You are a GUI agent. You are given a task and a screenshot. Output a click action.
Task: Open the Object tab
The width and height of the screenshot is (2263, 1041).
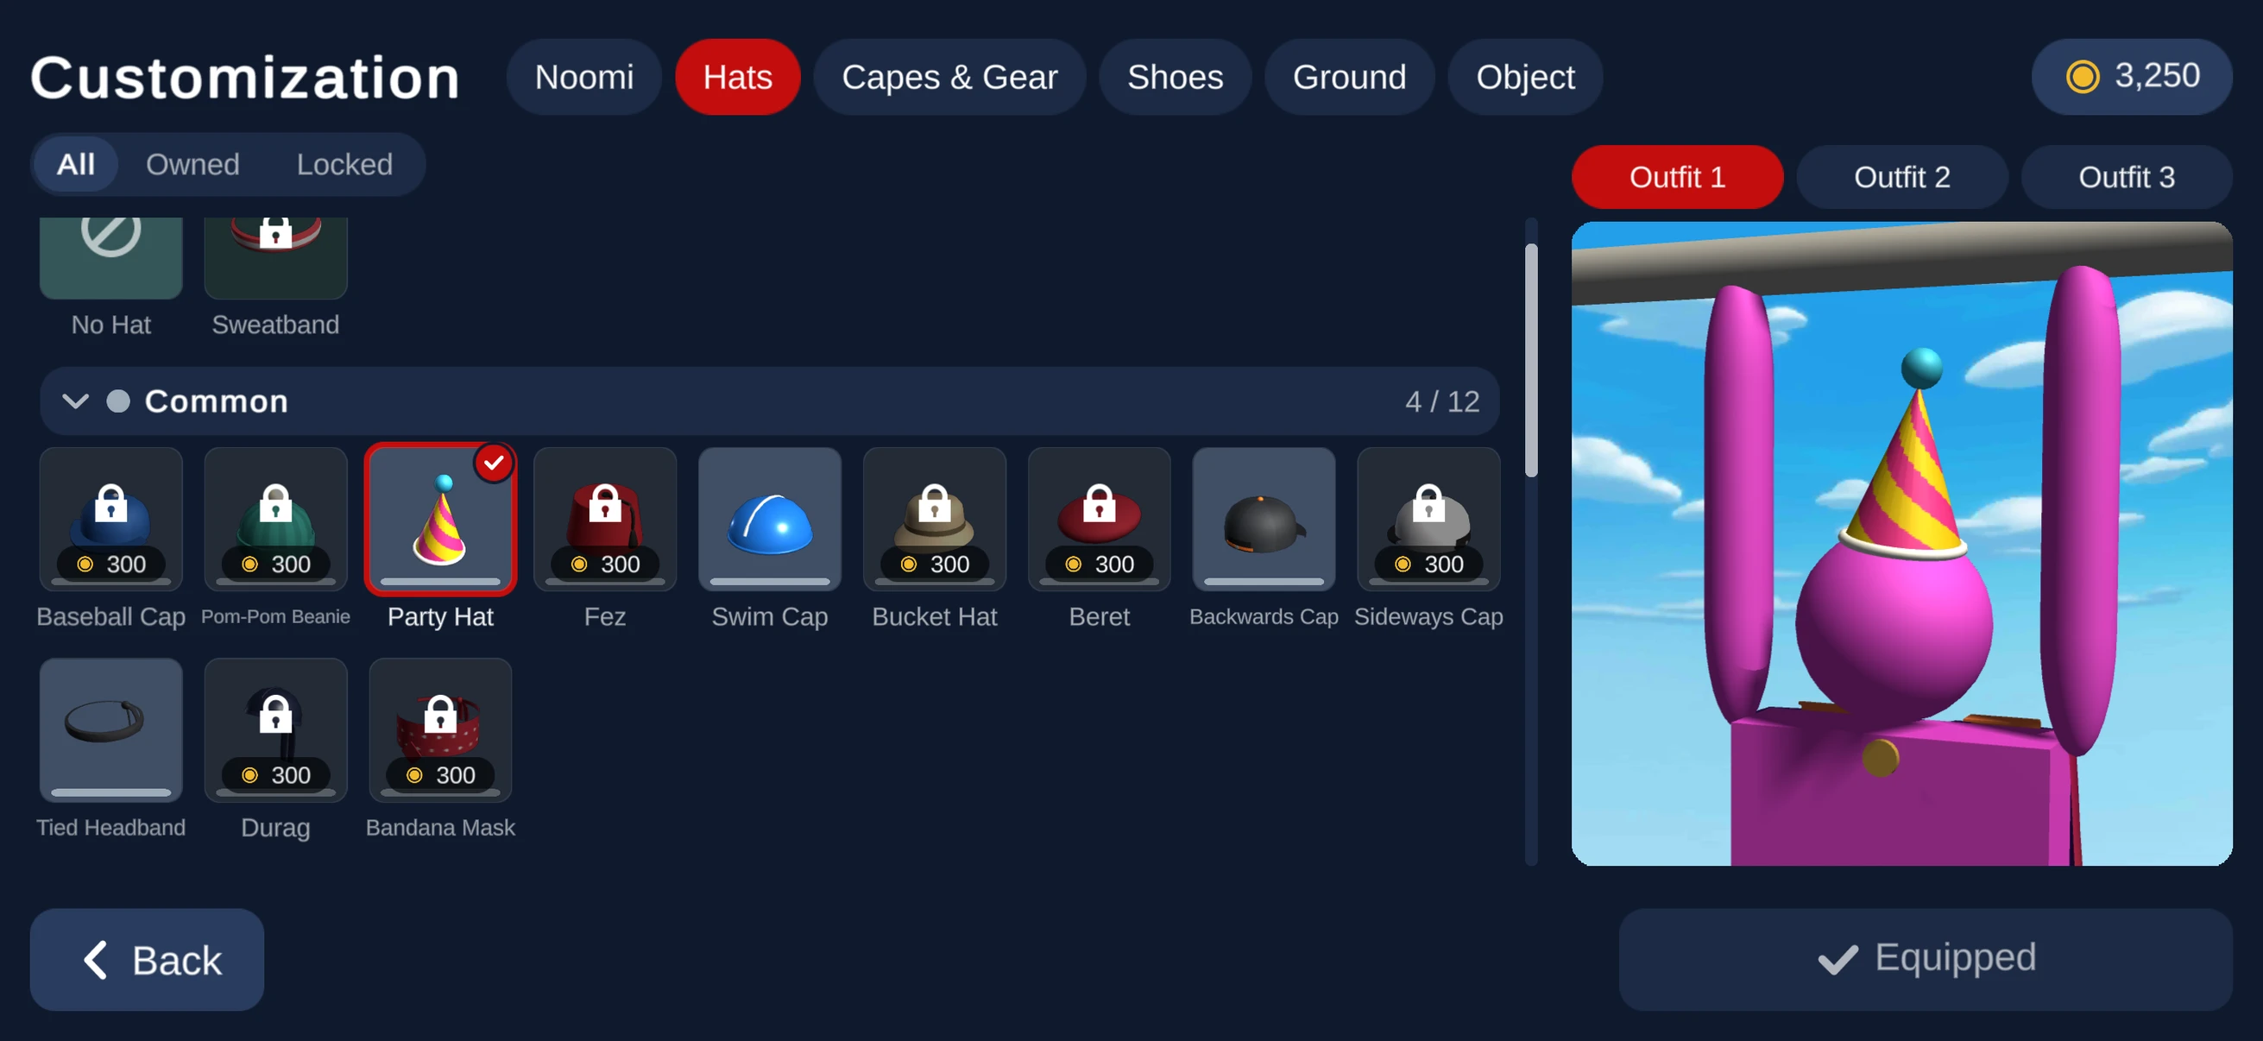coord(1525,77)
